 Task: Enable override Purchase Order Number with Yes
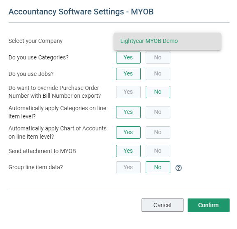pyautogui.click(x=128, y=92)
